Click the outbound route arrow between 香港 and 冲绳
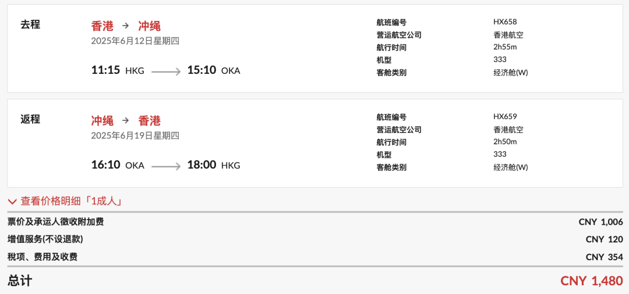Viewport: 629px width, 294px height. pos(126,26)
